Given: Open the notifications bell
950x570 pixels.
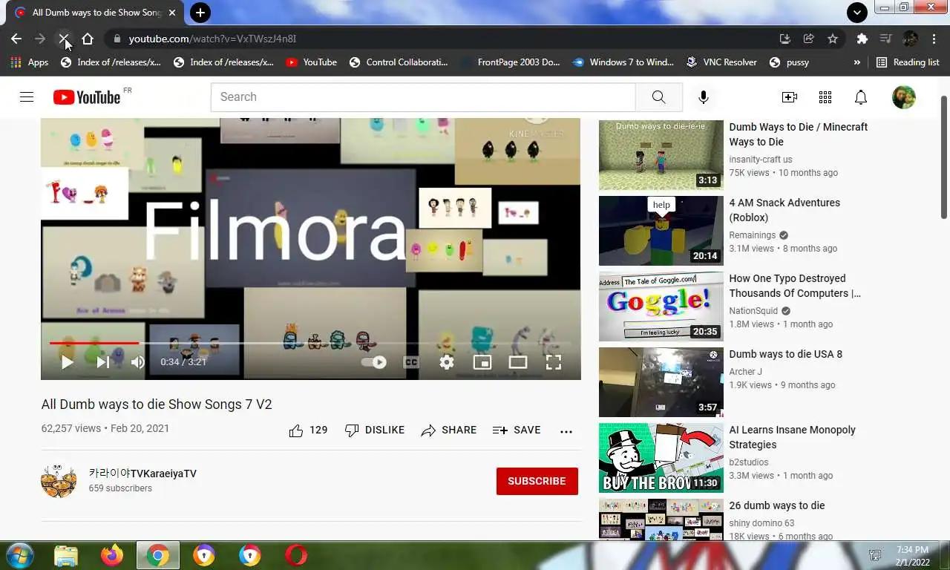Looking at the screenshot, I should tap(860, 97).
